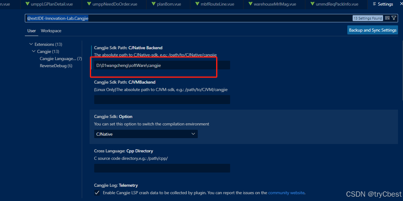Click 'Cross Language: Cpp Directory' heading

[x=123, y=151]
